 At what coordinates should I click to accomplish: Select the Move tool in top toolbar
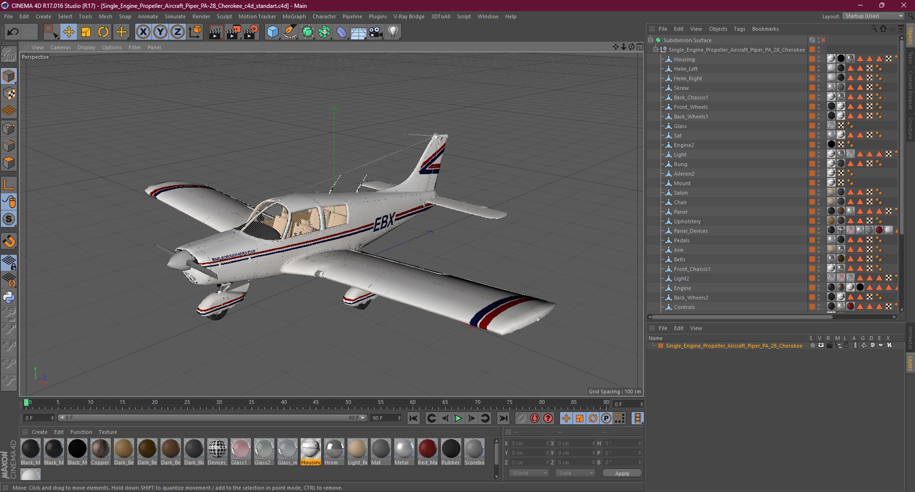click(x=69, y=32)
